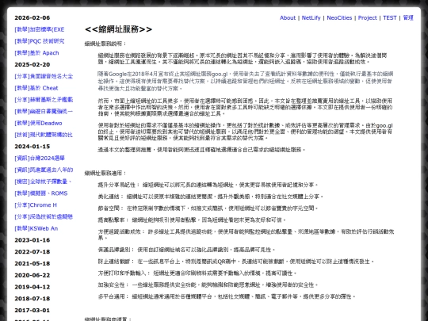
Task: Click the 縮網址服務適用 section label
Action: tap(105, 173)
